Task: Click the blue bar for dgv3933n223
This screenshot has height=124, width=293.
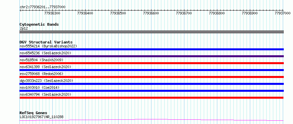Action: [151, 84]
